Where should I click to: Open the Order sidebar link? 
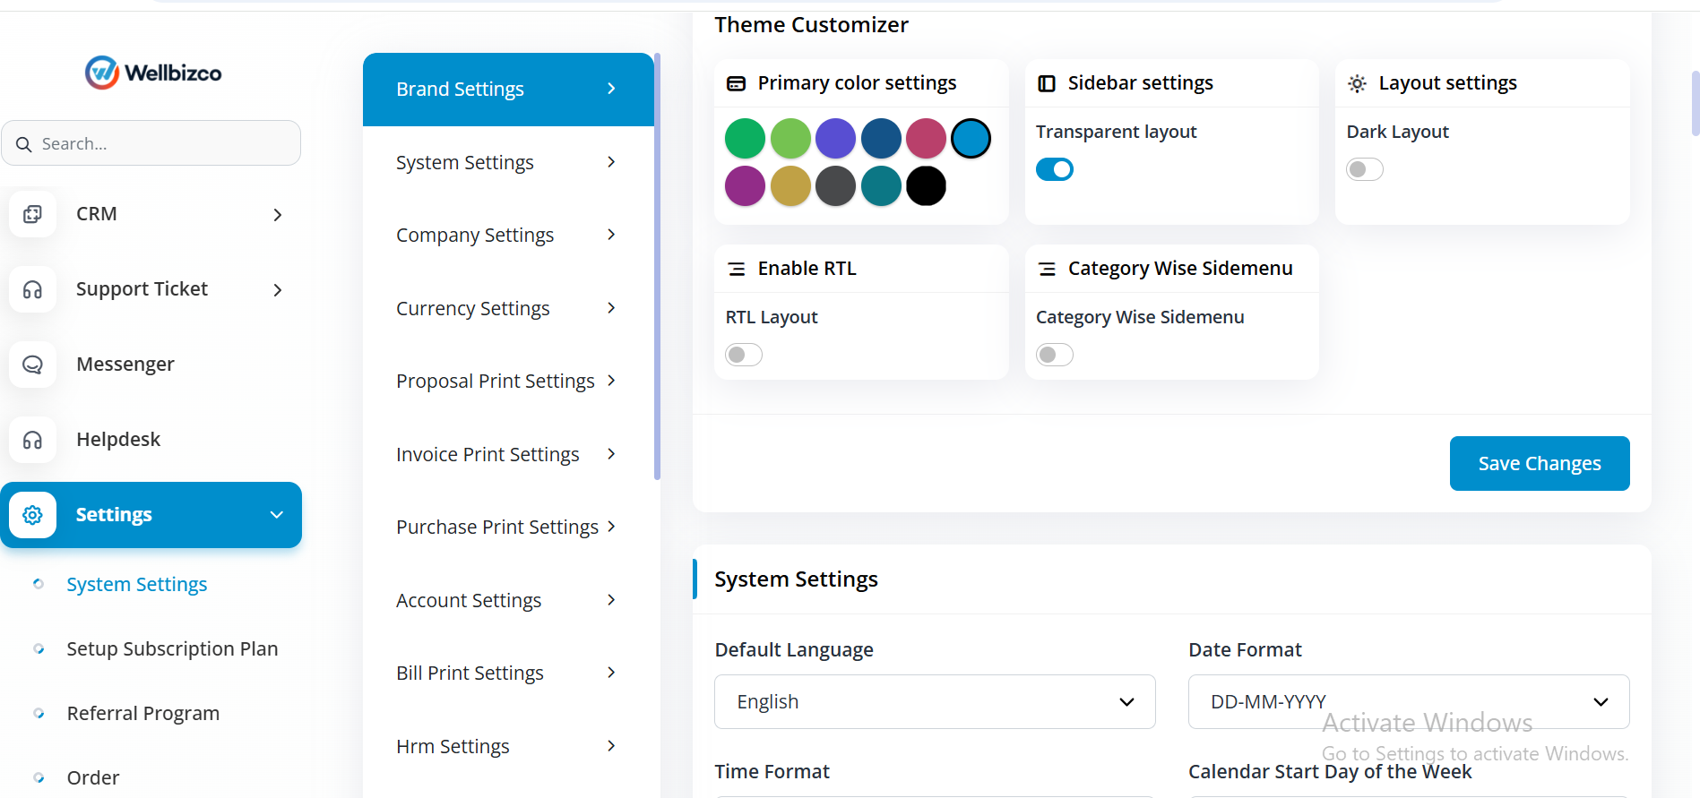click(93, 777)
